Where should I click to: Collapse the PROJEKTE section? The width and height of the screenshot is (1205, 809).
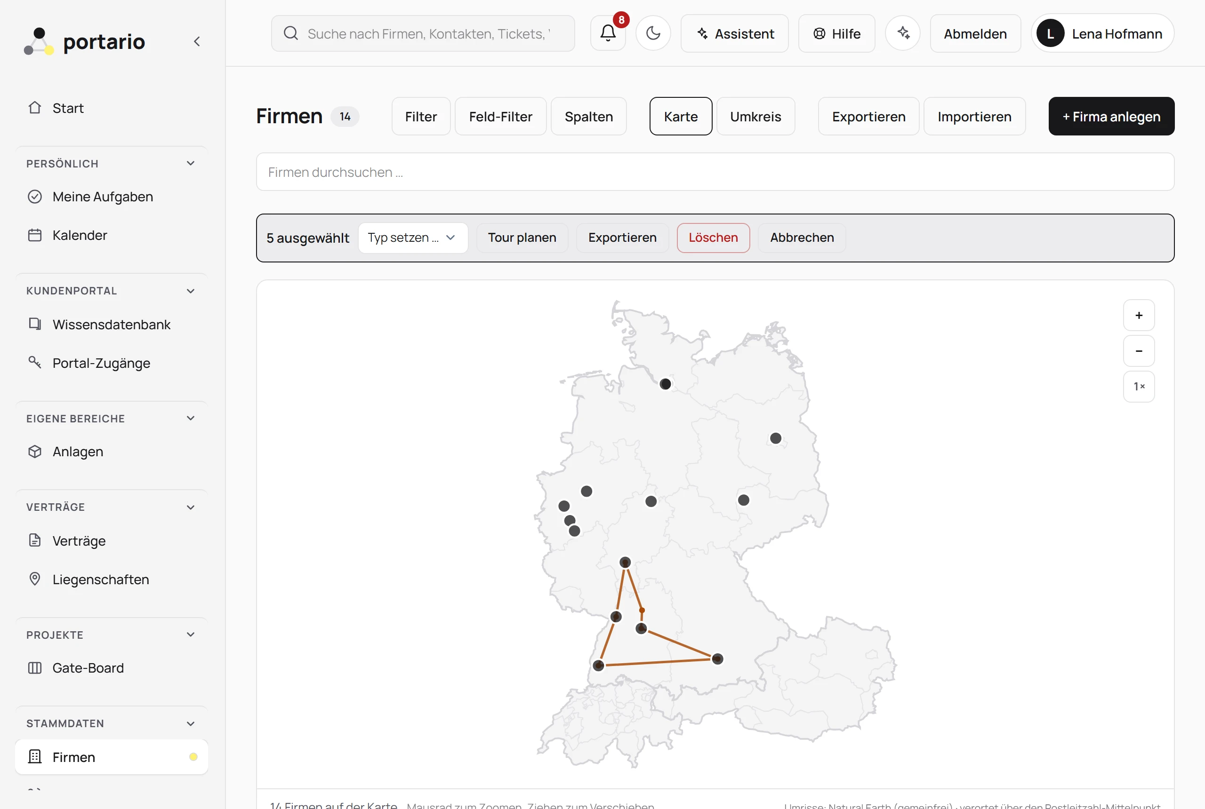tap(191, 635)
